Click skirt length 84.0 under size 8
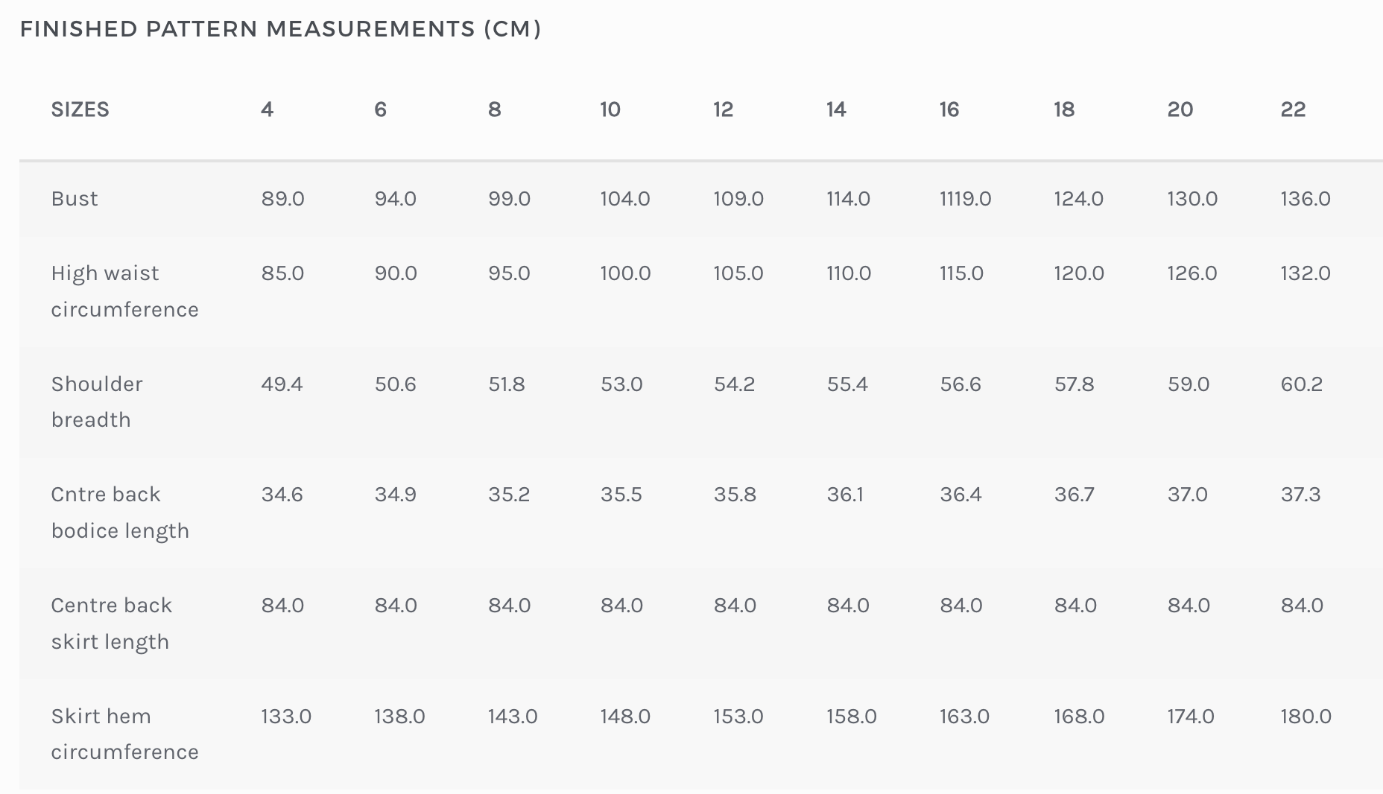The width and height of the screenshot is (1383, 794). (509, 606)
